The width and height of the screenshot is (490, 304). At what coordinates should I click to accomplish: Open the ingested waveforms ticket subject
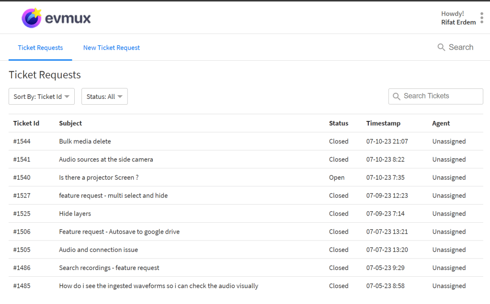coord(159,286)
